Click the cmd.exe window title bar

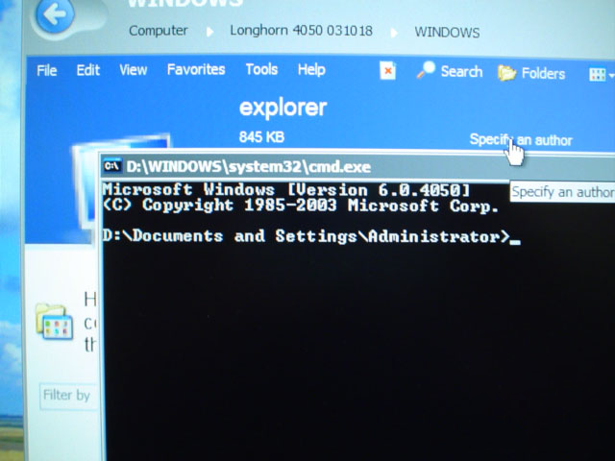point(357,166)
